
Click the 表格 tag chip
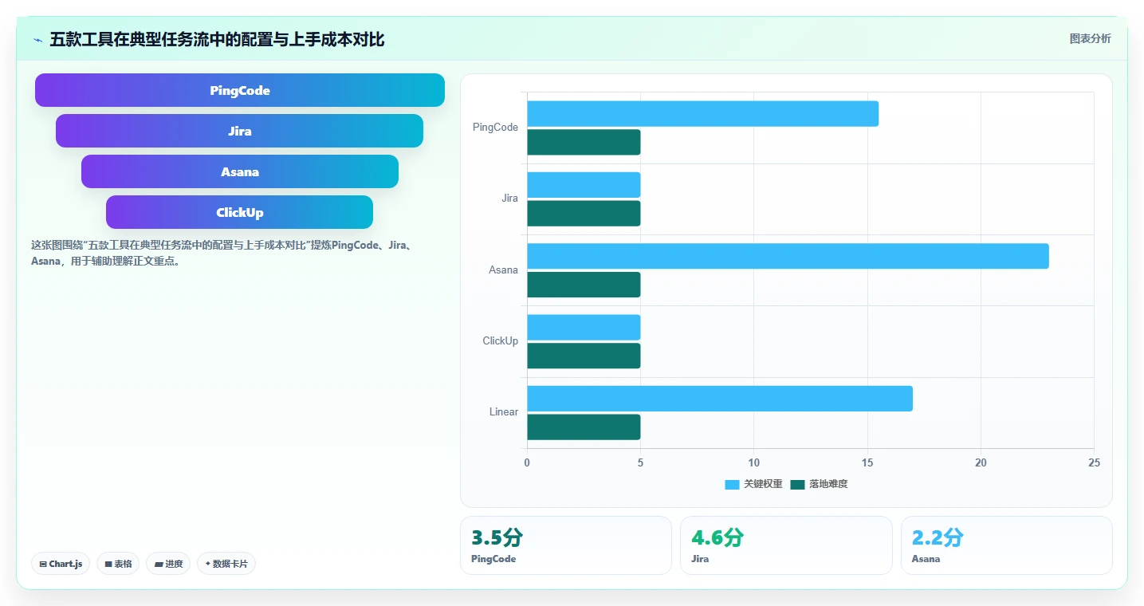click(118, 564)
